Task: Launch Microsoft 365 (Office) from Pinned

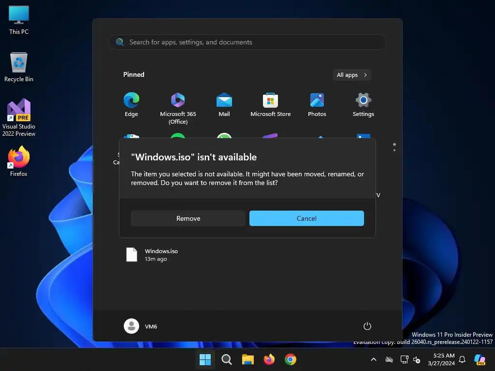Action: point(178,109)
